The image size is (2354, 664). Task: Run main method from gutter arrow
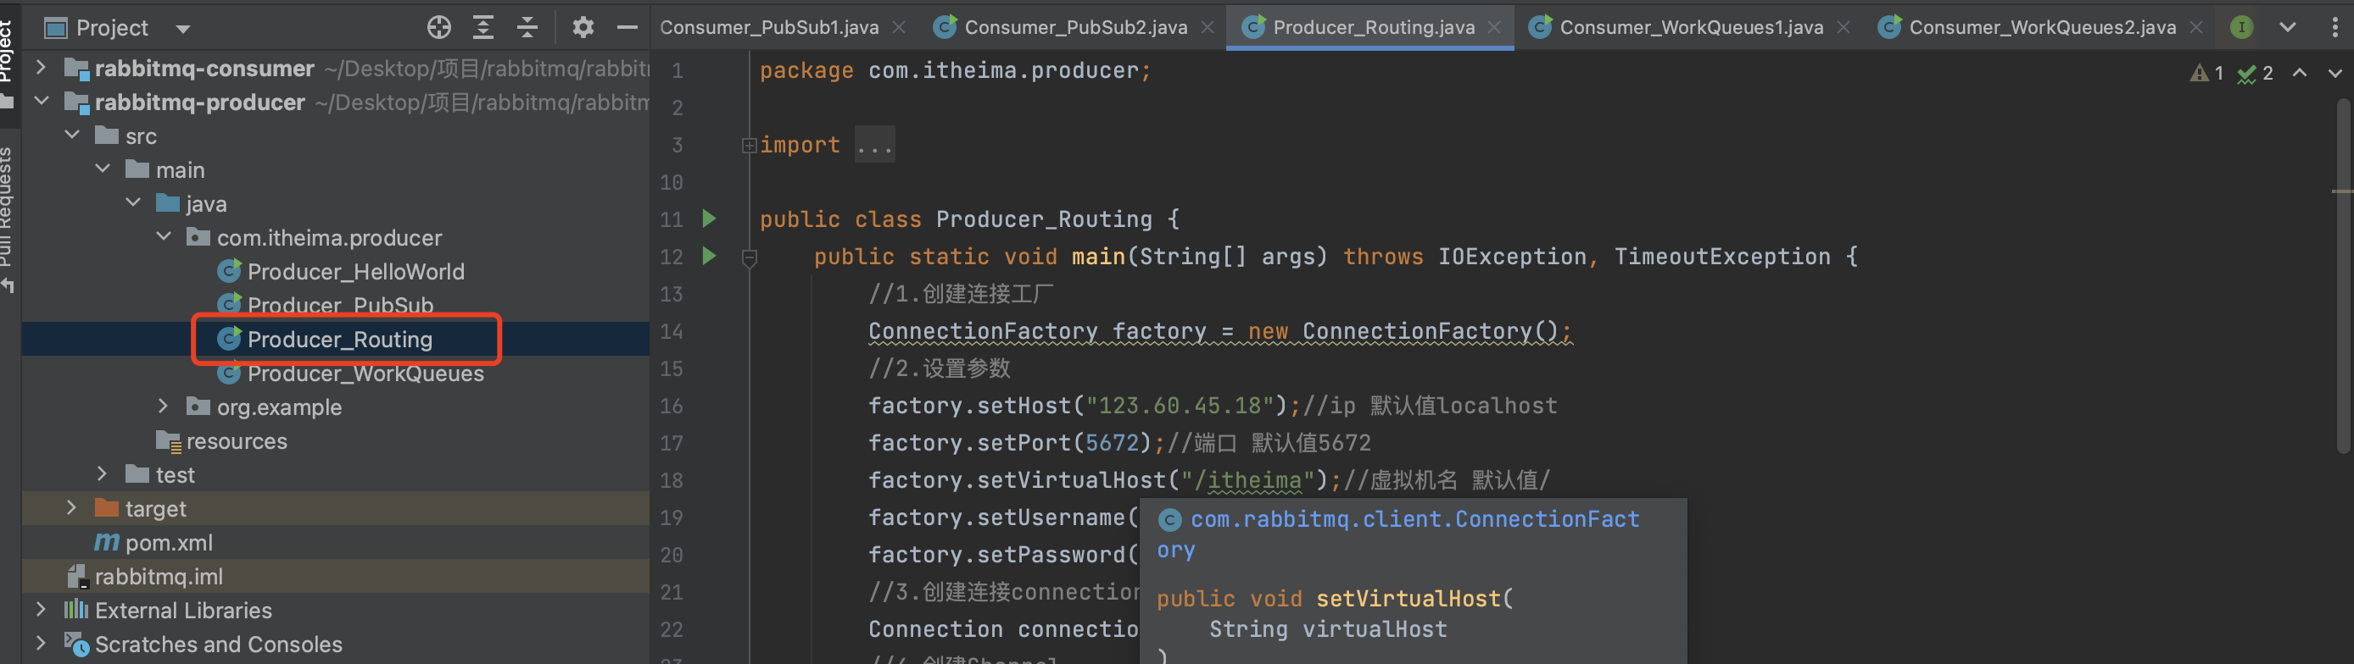click(709, 257)
